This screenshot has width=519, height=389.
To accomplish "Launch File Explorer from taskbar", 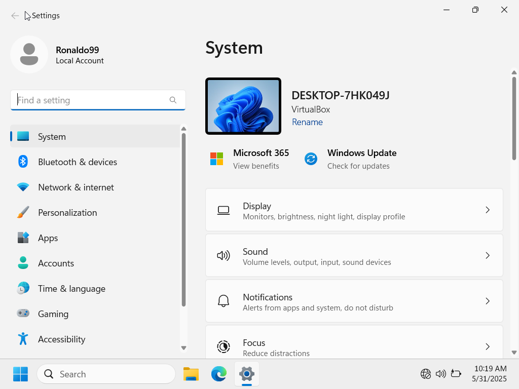I will (x=191, y=374).
